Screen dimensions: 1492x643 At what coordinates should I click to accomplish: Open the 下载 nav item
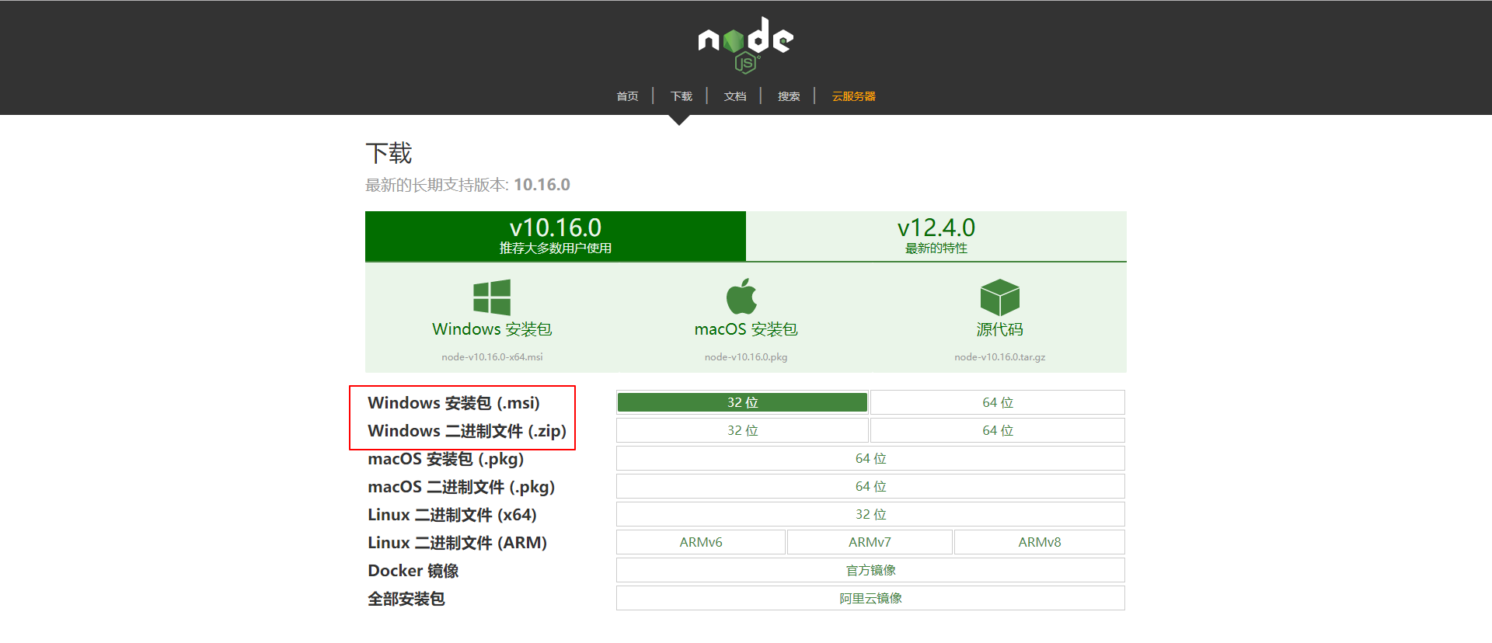pos(682,96)
